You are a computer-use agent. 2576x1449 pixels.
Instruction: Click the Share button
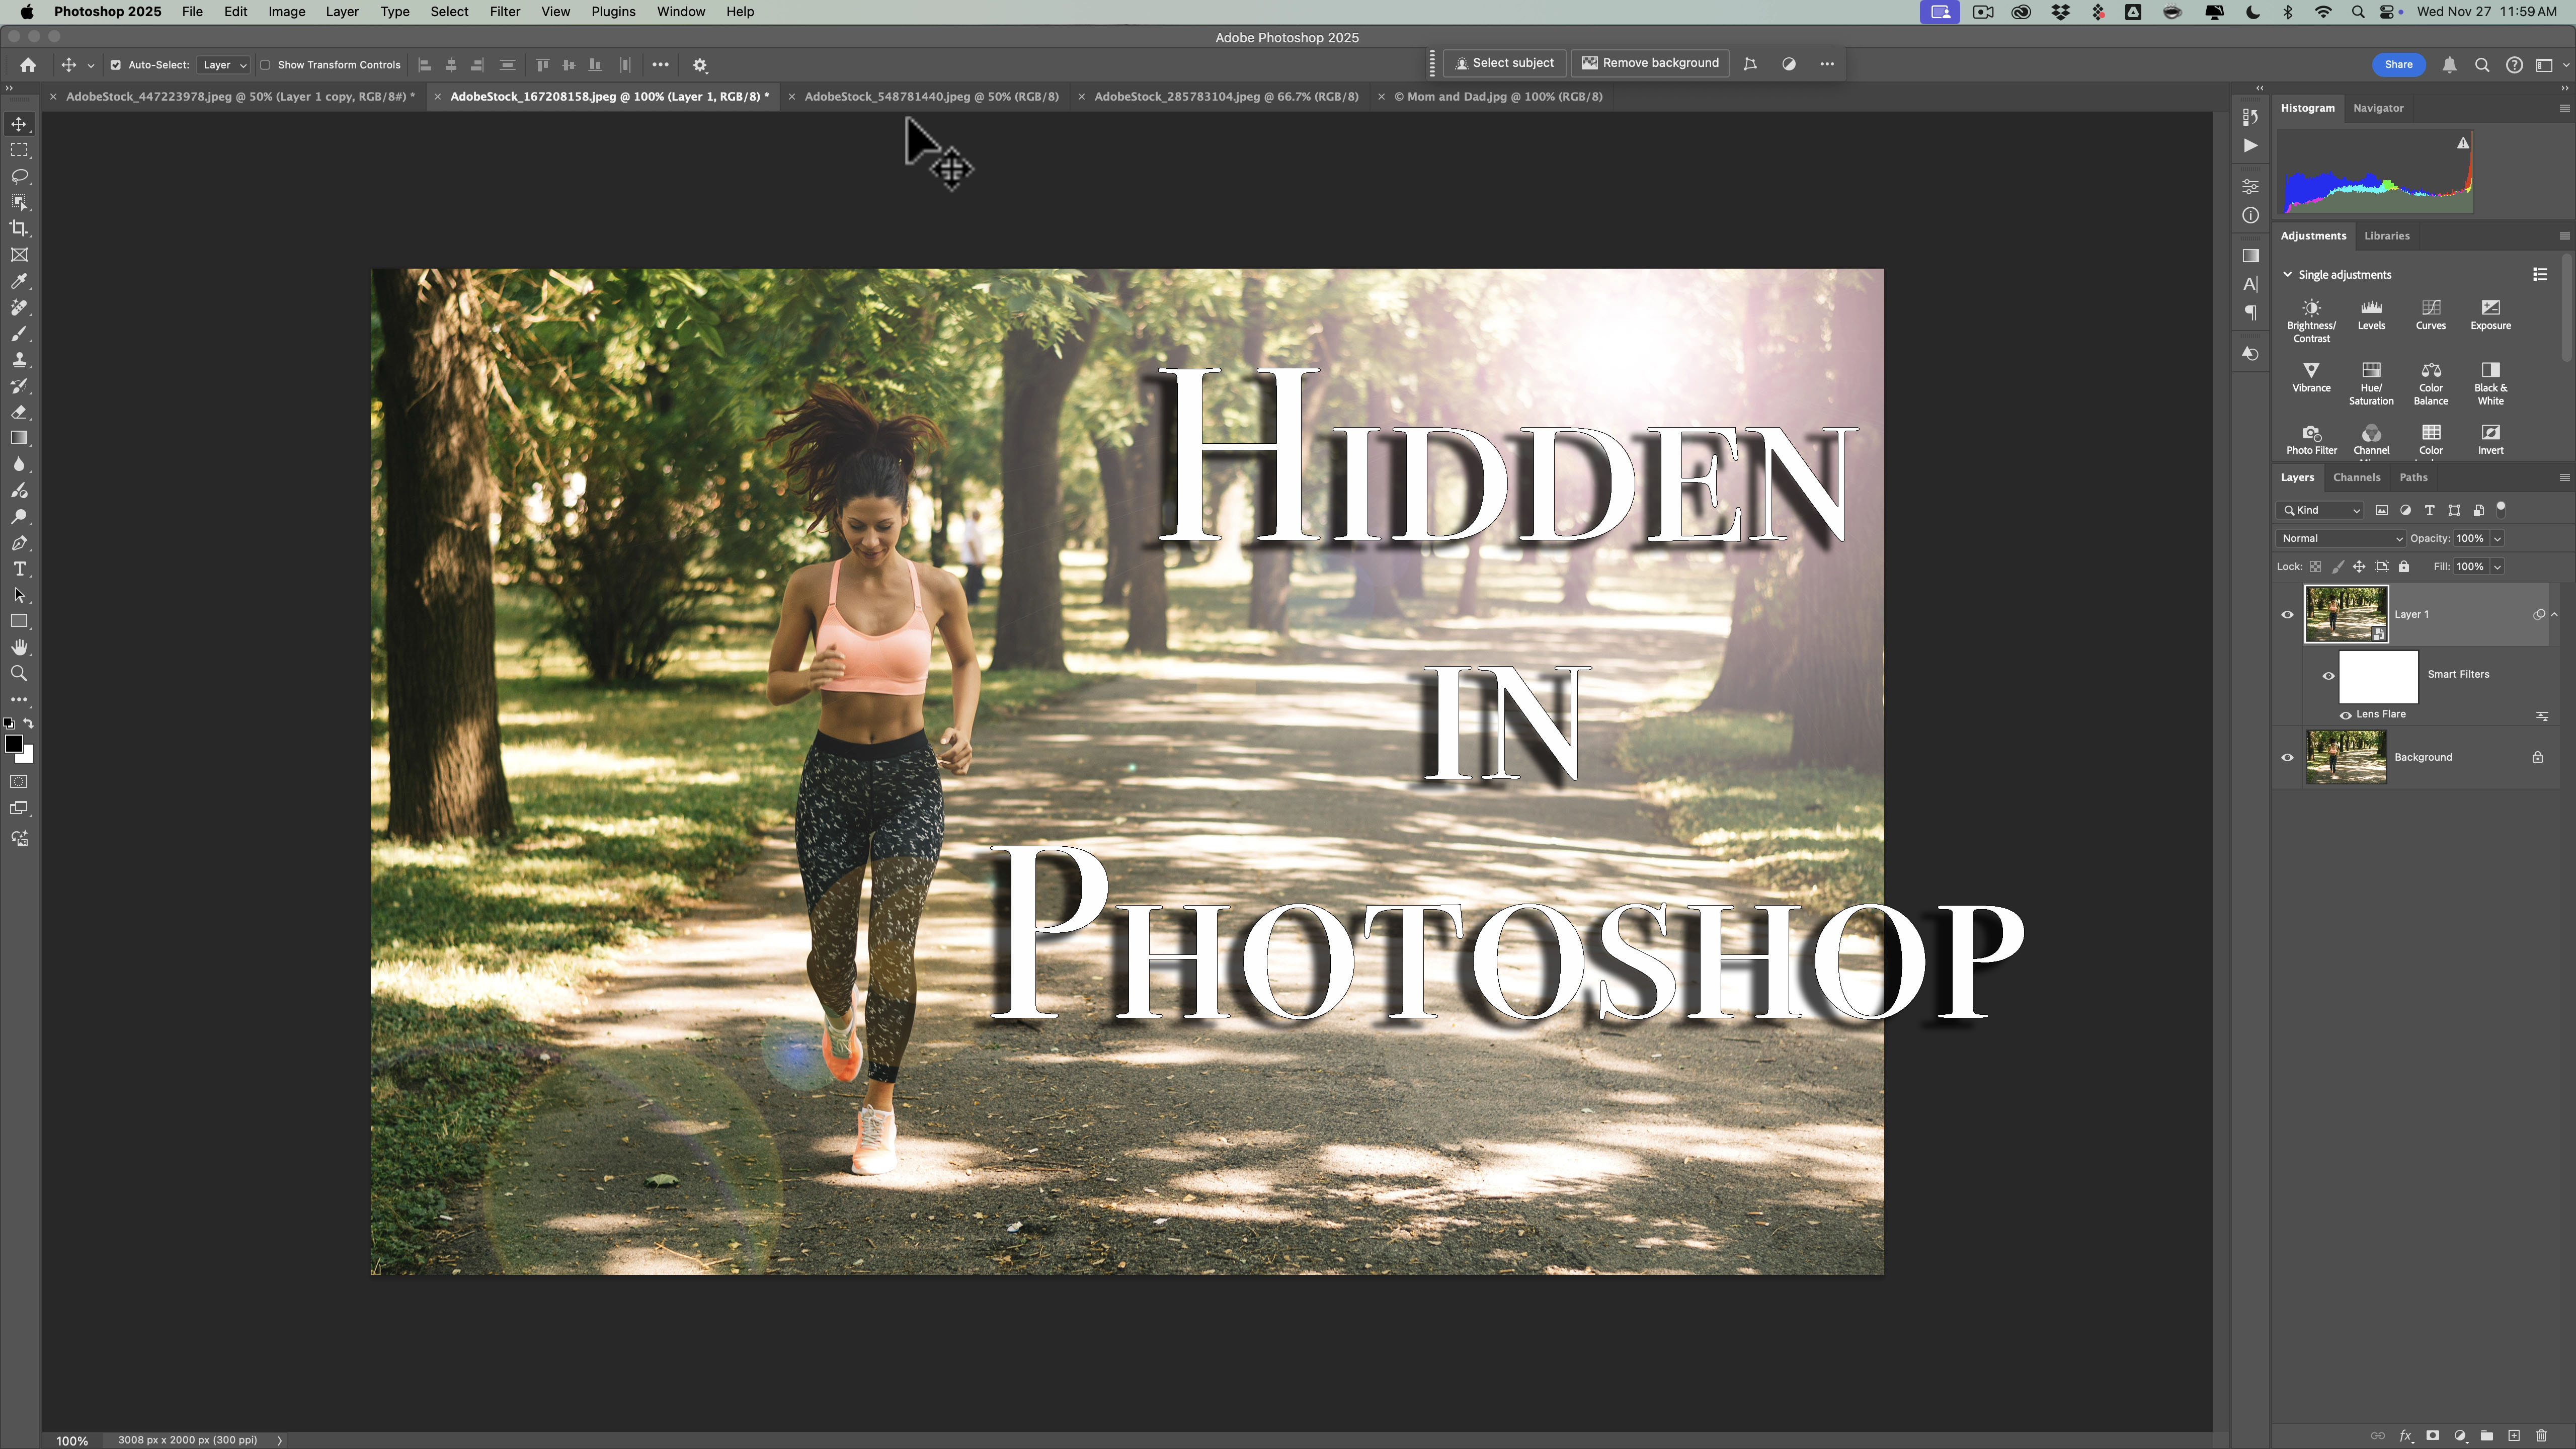click(2398, 65)
